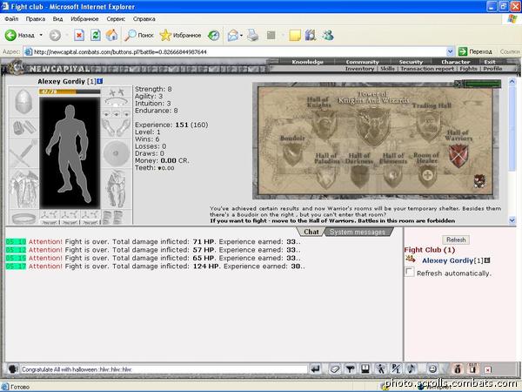Click the eraser clear chat icon
This screenshot has width=522, height=392.
pos(335,369)
